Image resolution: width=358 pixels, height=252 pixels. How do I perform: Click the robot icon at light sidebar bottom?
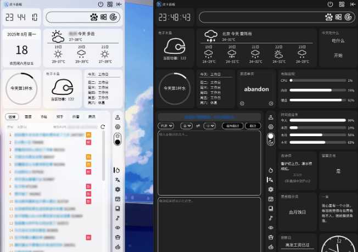coord(118,247)
